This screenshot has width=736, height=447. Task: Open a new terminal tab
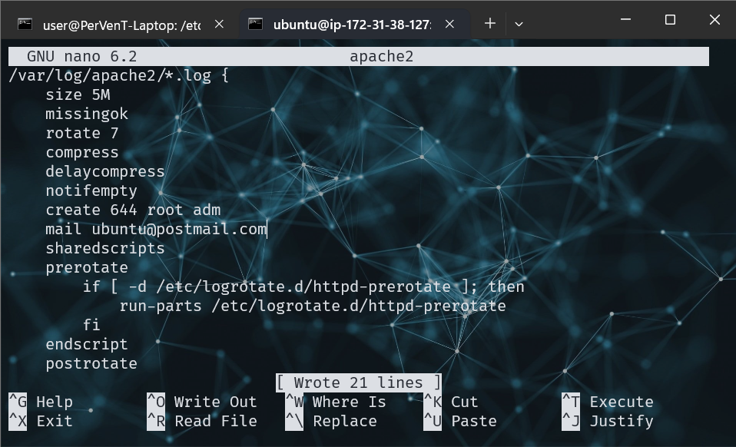490,24
